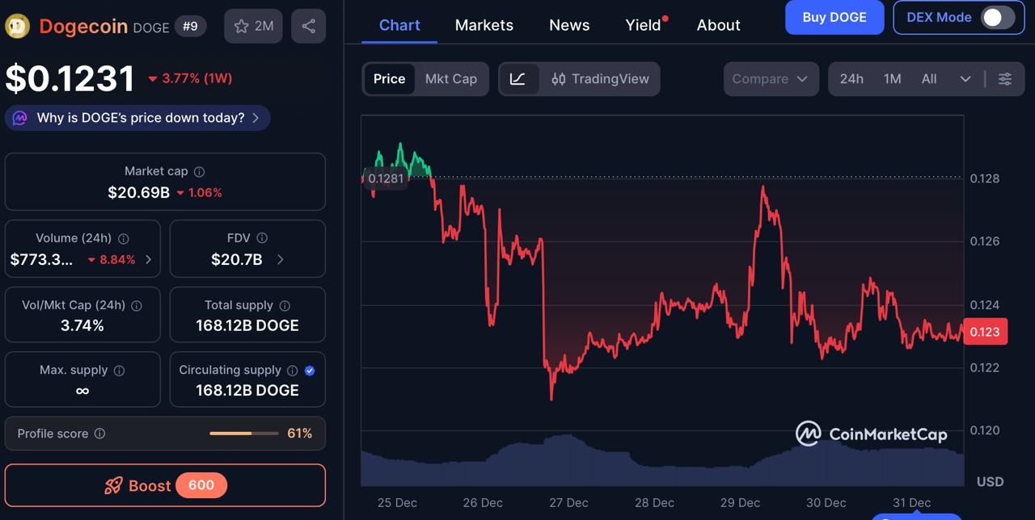
Task: Go to the News tab
Action: (x=569, y=25)
